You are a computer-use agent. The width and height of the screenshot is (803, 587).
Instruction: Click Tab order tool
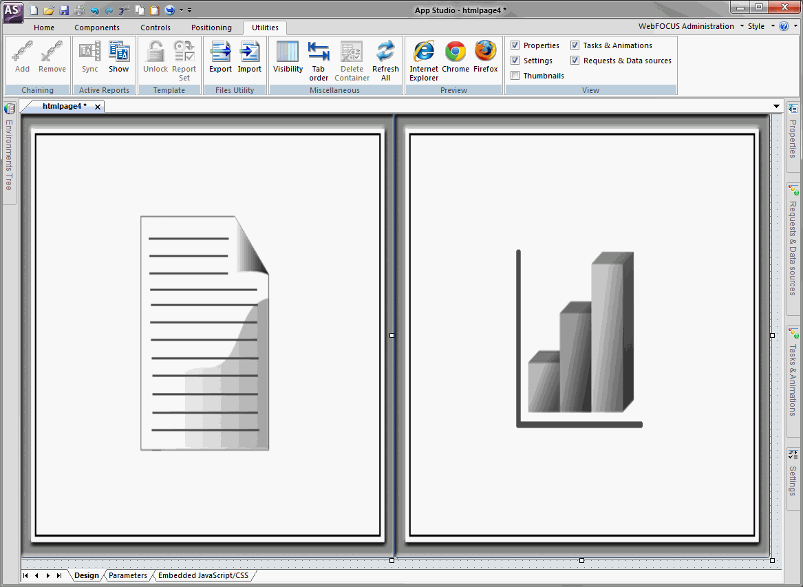coord(319,61)
